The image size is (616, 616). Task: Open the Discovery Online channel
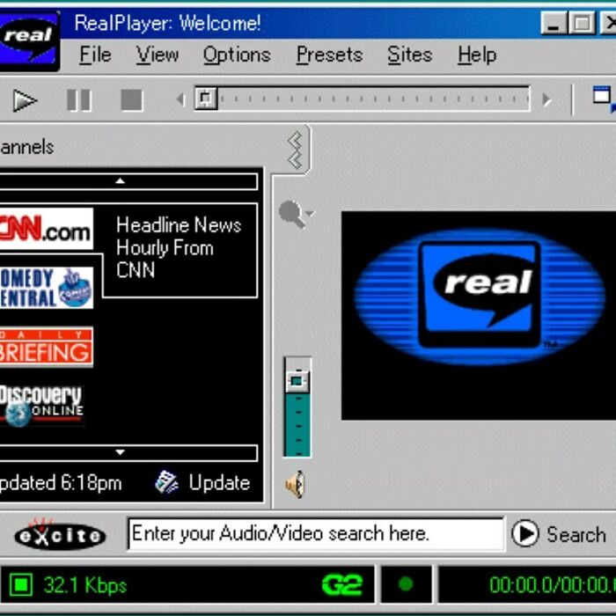42,405
